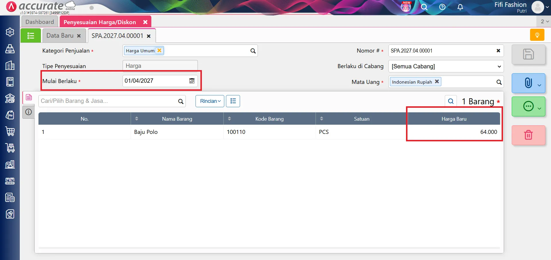Select the SPA.2027.04.00001 tab

pyautogui.click(x=117, y=36)
